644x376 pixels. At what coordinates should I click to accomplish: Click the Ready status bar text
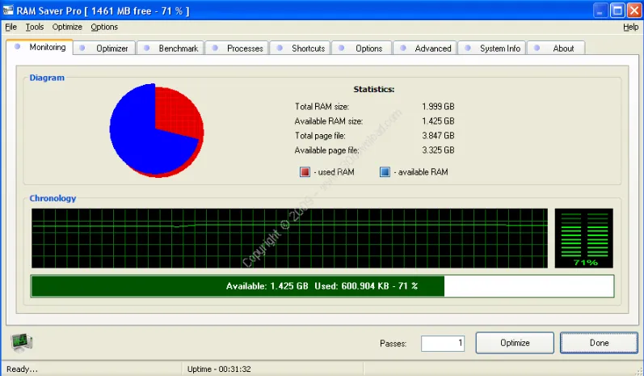[22, 369]
